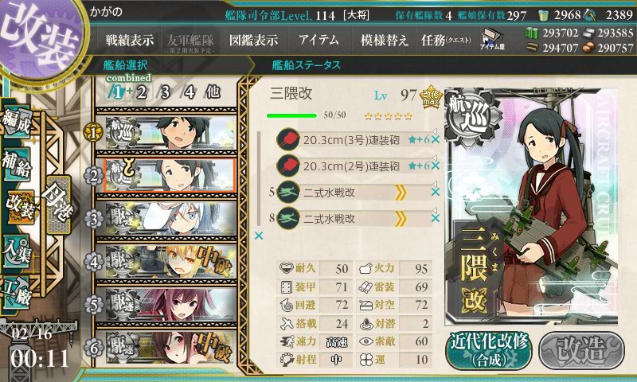Open the 補給 resupply sidebar icon
This screenshot has width=637, height=382.
pyautogui.click(x=17, y=163)
